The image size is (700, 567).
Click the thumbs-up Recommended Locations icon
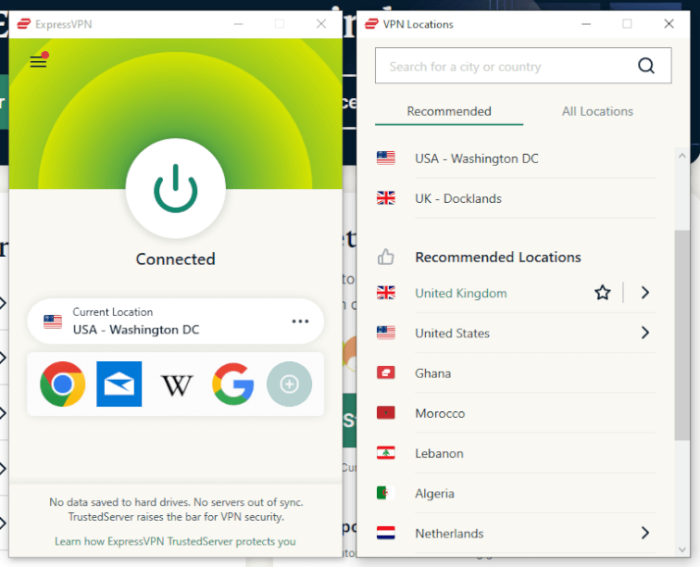[386, 257]
